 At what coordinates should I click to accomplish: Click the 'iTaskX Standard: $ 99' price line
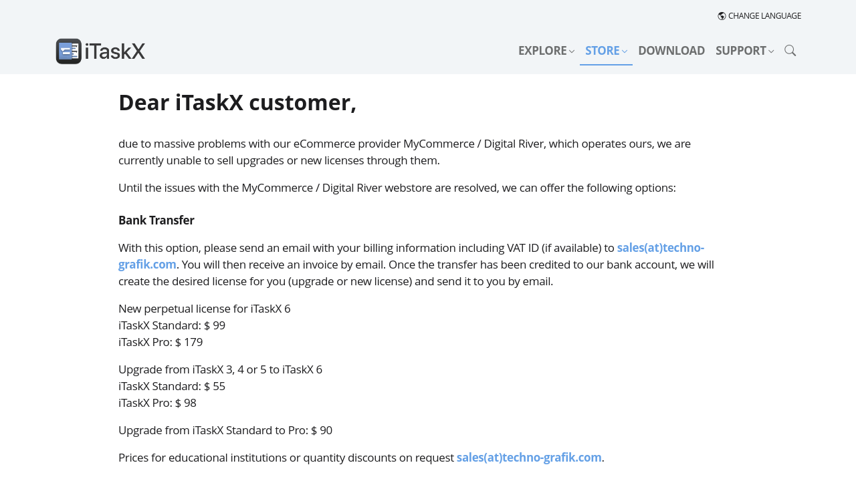point(172,325)
